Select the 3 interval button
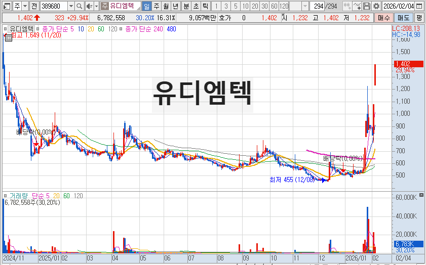This screenshot has width=426, height=265. pyautogui.click(x=226, y=6)
